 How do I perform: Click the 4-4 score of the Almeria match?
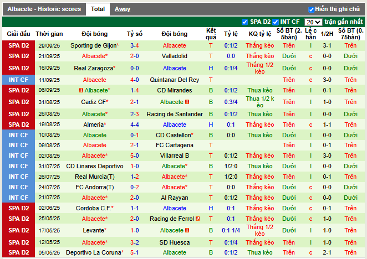click(135, 125)
